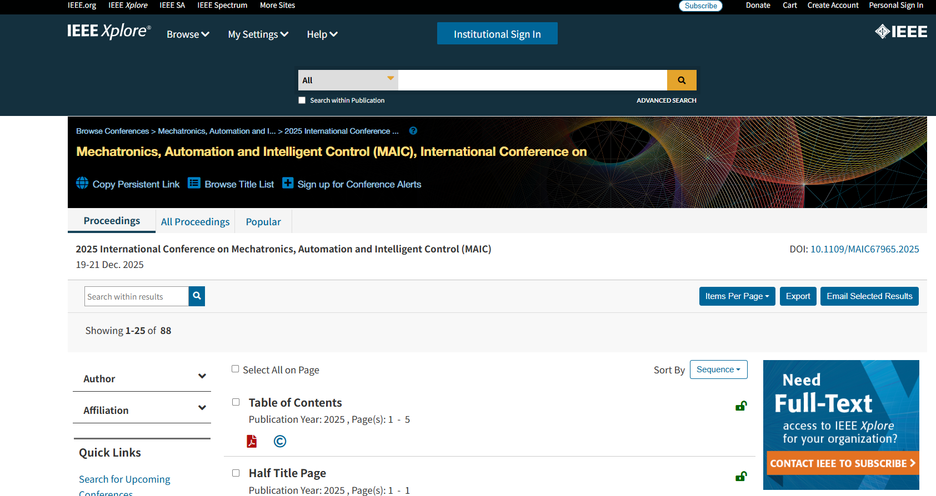The width and height of the screenshot is (936, 496).
Task: Focus the Search within results field
Action: tap(137, 296)
